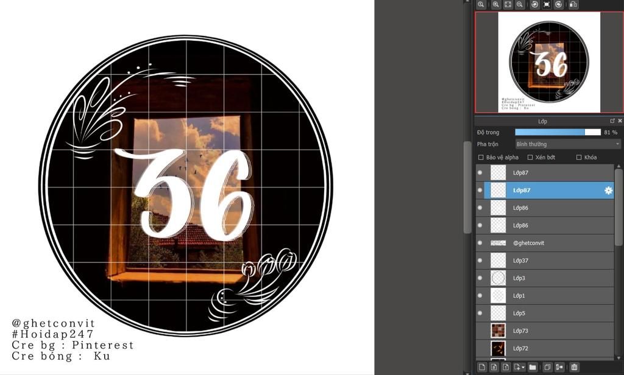Click the navigator preview image
The height and width of the screenshot is (375, 624).
(549, 62)
